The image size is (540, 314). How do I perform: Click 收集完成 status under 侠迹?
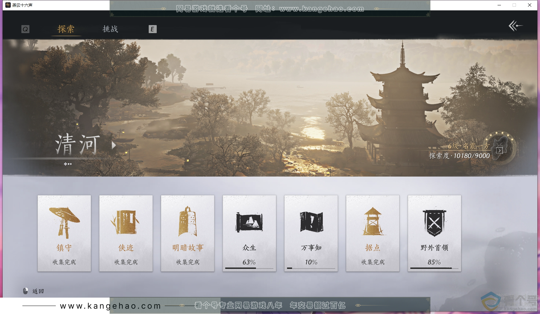(126, 262)
